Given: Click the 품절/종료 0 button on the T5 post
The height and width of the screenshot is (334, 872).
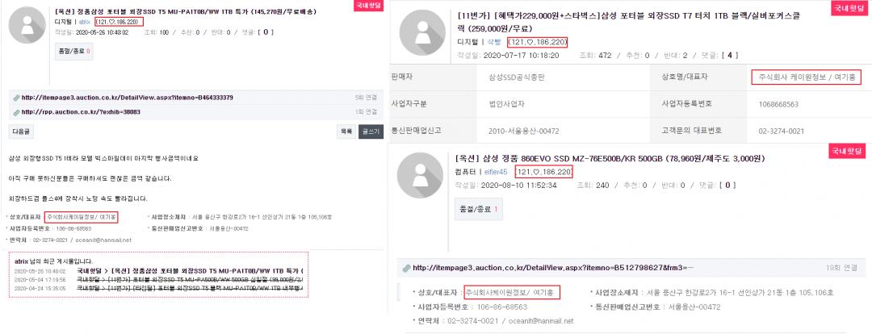Looking at the screenshot, I should click(x=74, y=52).
